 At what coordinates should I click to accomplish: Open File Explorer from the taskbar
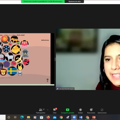pos(28,117)
